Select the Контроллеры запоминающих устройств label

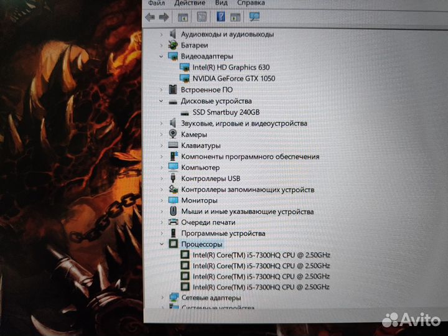pos(248,190)
